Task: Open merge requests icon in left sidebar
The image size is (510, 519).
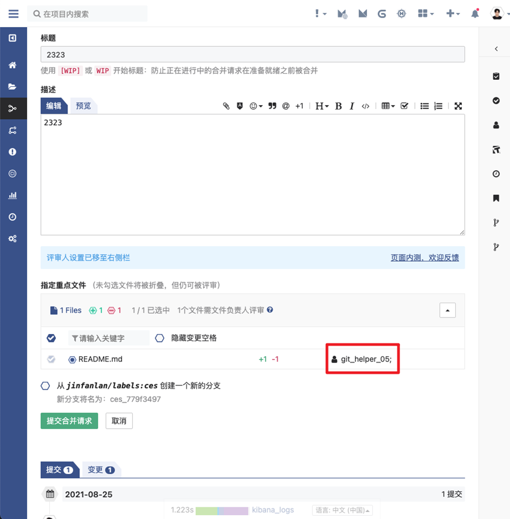Action: pos(13,108)
